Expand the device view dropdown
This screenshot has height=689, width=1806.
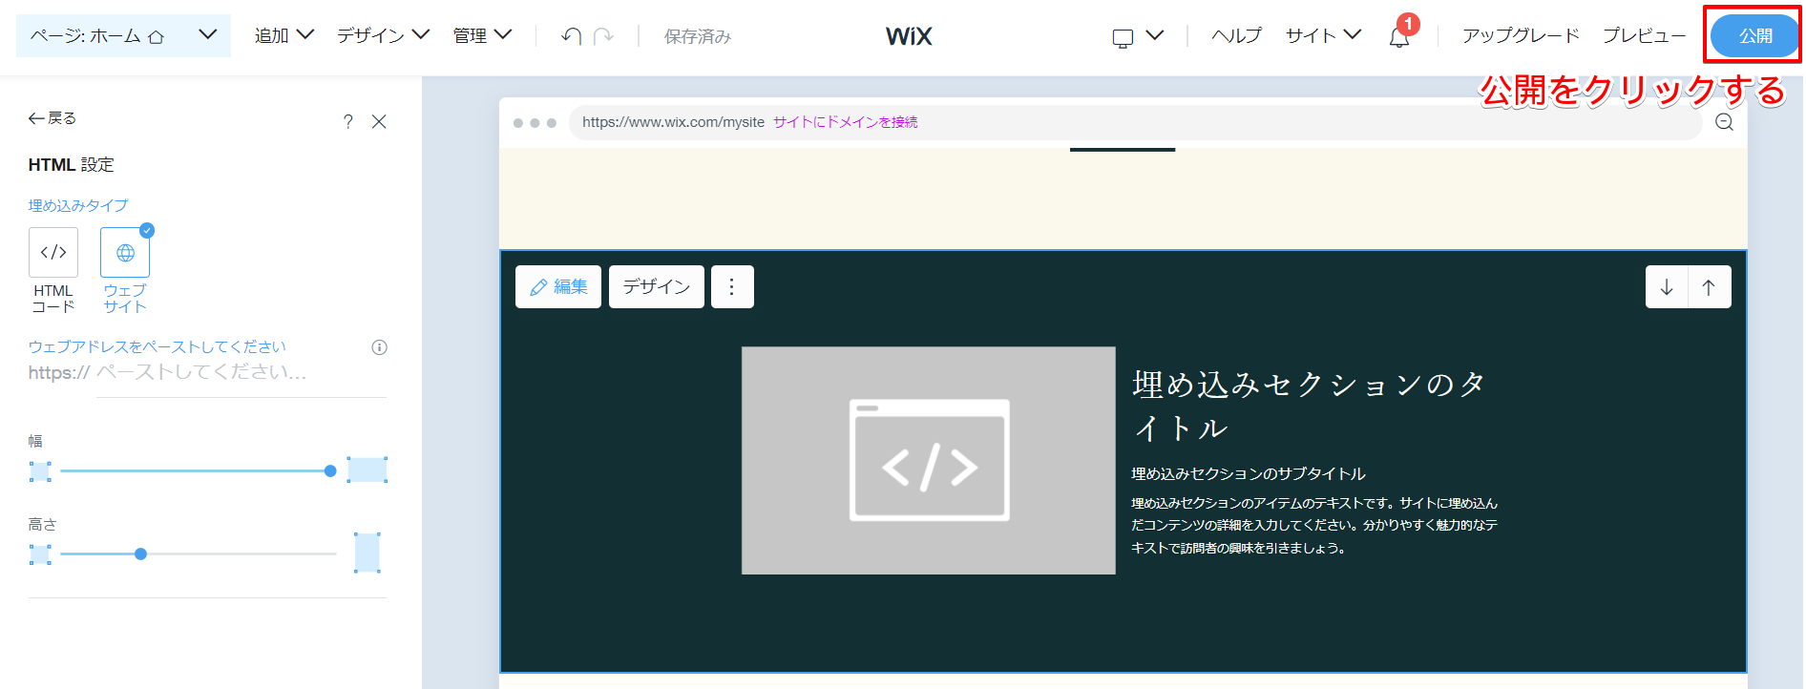click(1138, 36)
